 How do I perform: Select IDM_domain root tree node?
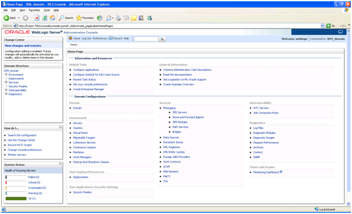[x=11, y=71]
